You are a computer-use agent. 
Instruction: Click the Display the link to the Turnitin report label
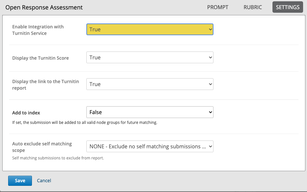[x=46, y=85]
